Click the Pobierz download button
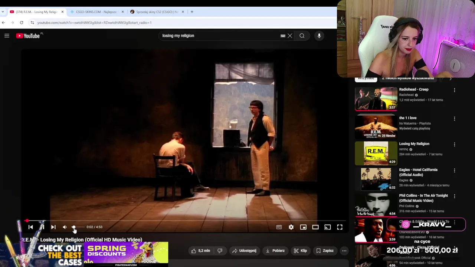This screenshot has height=267, width=475. [x=275, y=251]
